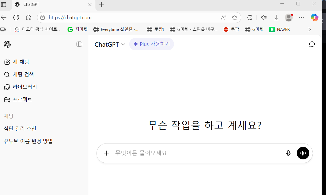
Task: Click the plus attach icon in the prompt box
Action: (x=106, y=153)
